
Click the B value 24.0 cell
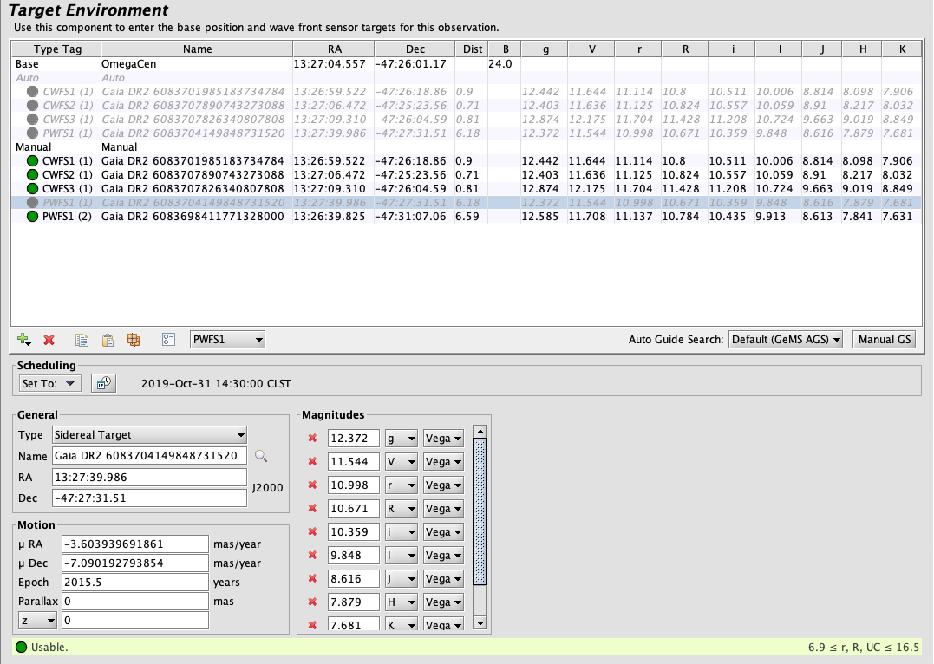pyautogui.click(x=504, y=64)
